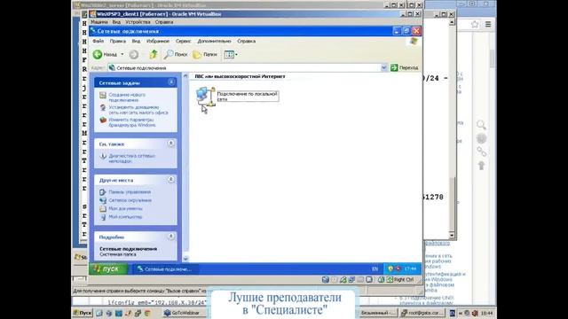Open Диагностика сетевых неполадок link
568x319 pixels.
132,159
